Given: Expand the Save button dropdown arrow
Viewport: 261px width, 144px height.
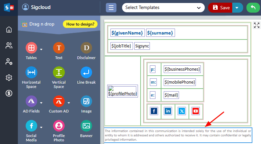Looking at the screenshot, I should point(237,8).
